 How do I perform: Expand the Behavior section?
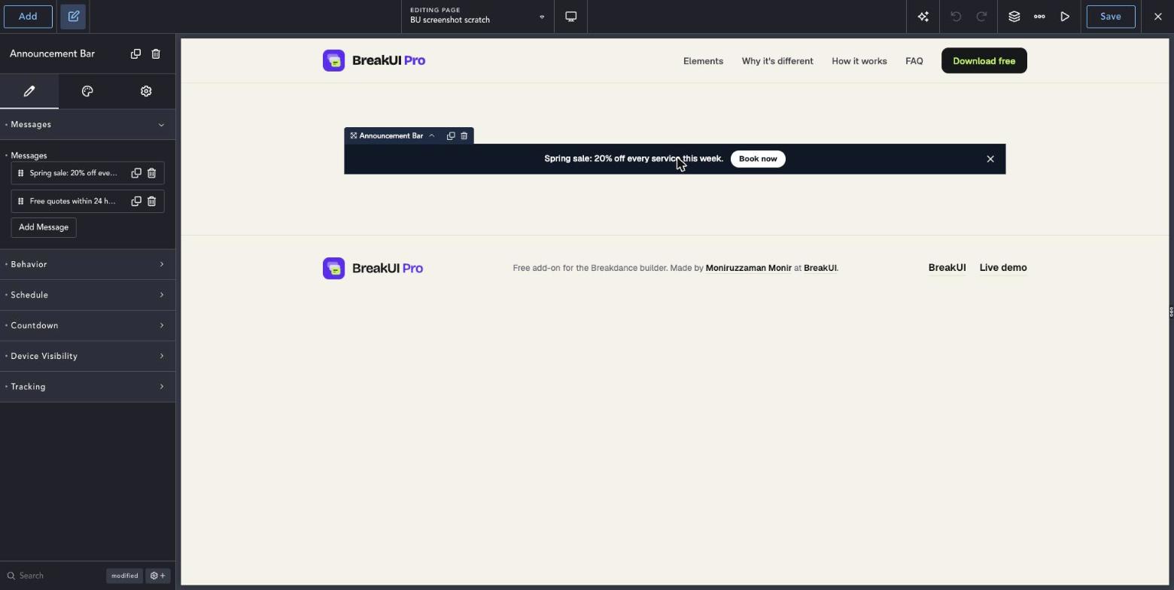pyautogui.click(x=87, y=264)
